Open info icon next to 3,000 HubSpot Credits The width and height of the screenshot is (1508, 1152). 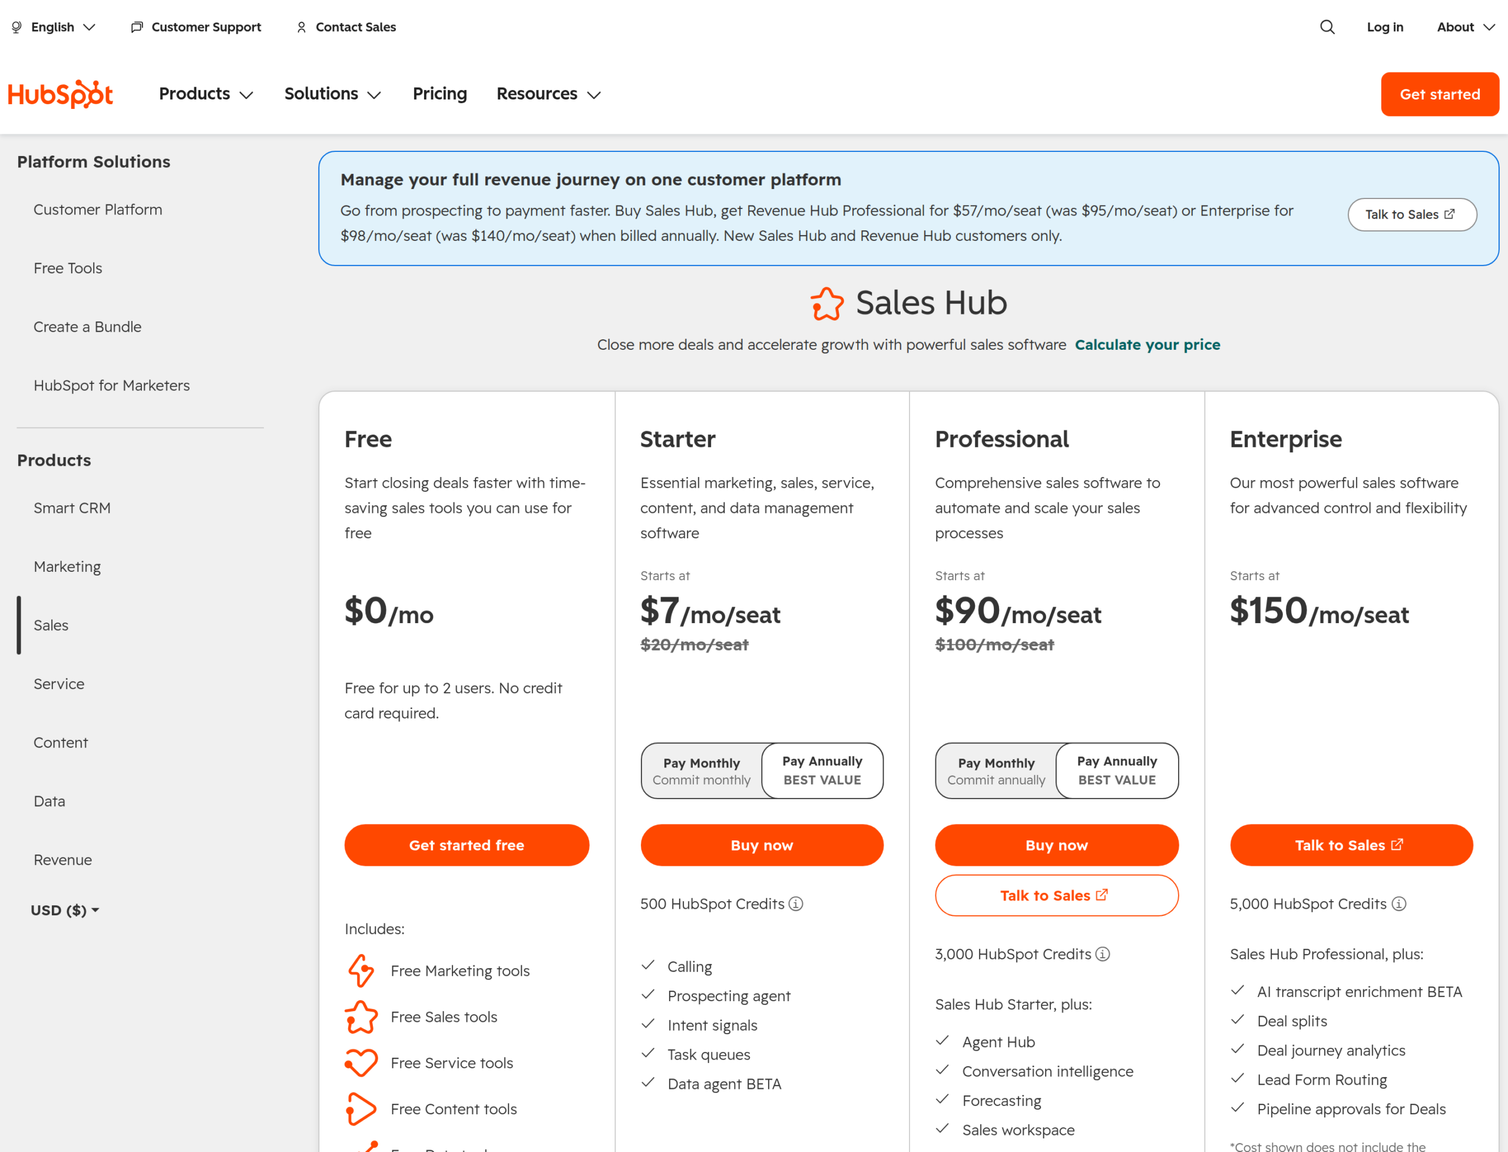coord(1102,954)
